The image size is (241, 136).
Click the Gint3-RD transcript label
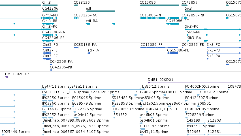[x=50, y=15]
